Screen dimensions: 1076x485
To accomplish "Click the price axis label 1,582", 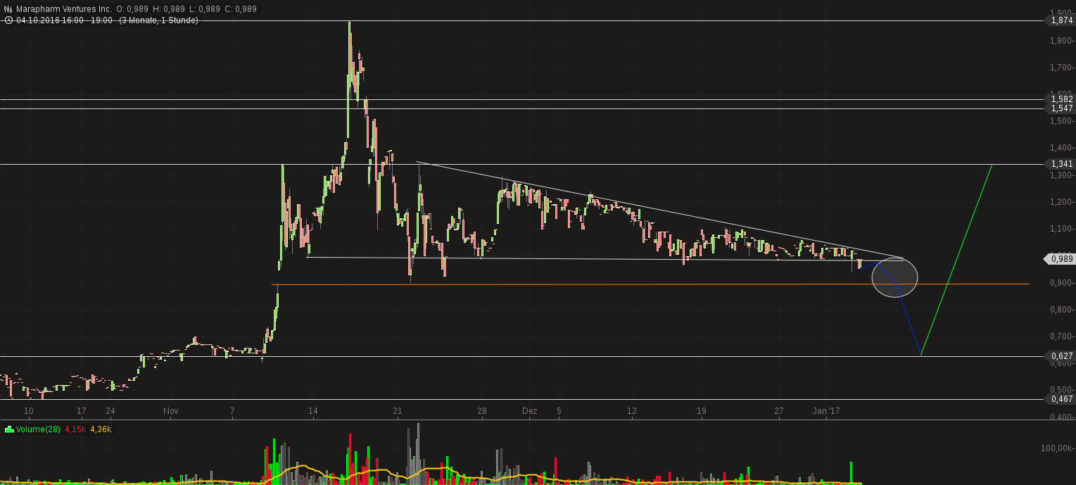I will click(x=1063, y=99).
